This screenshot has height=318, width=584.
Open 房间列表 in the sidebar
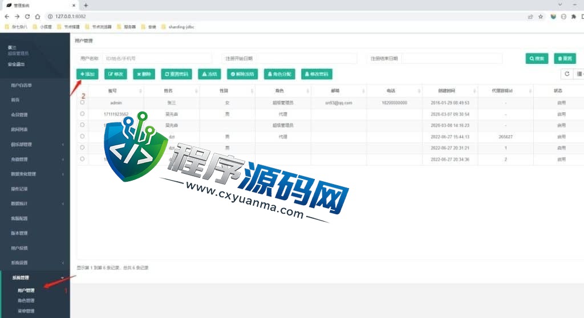pyautogui.click(x=19, y=129)
